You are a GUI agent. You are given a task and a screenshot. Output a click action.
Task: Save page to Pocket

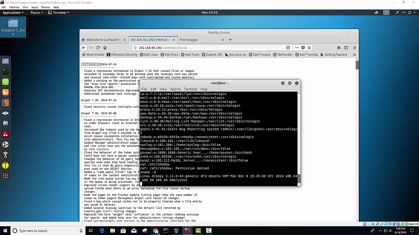(303, 48)
